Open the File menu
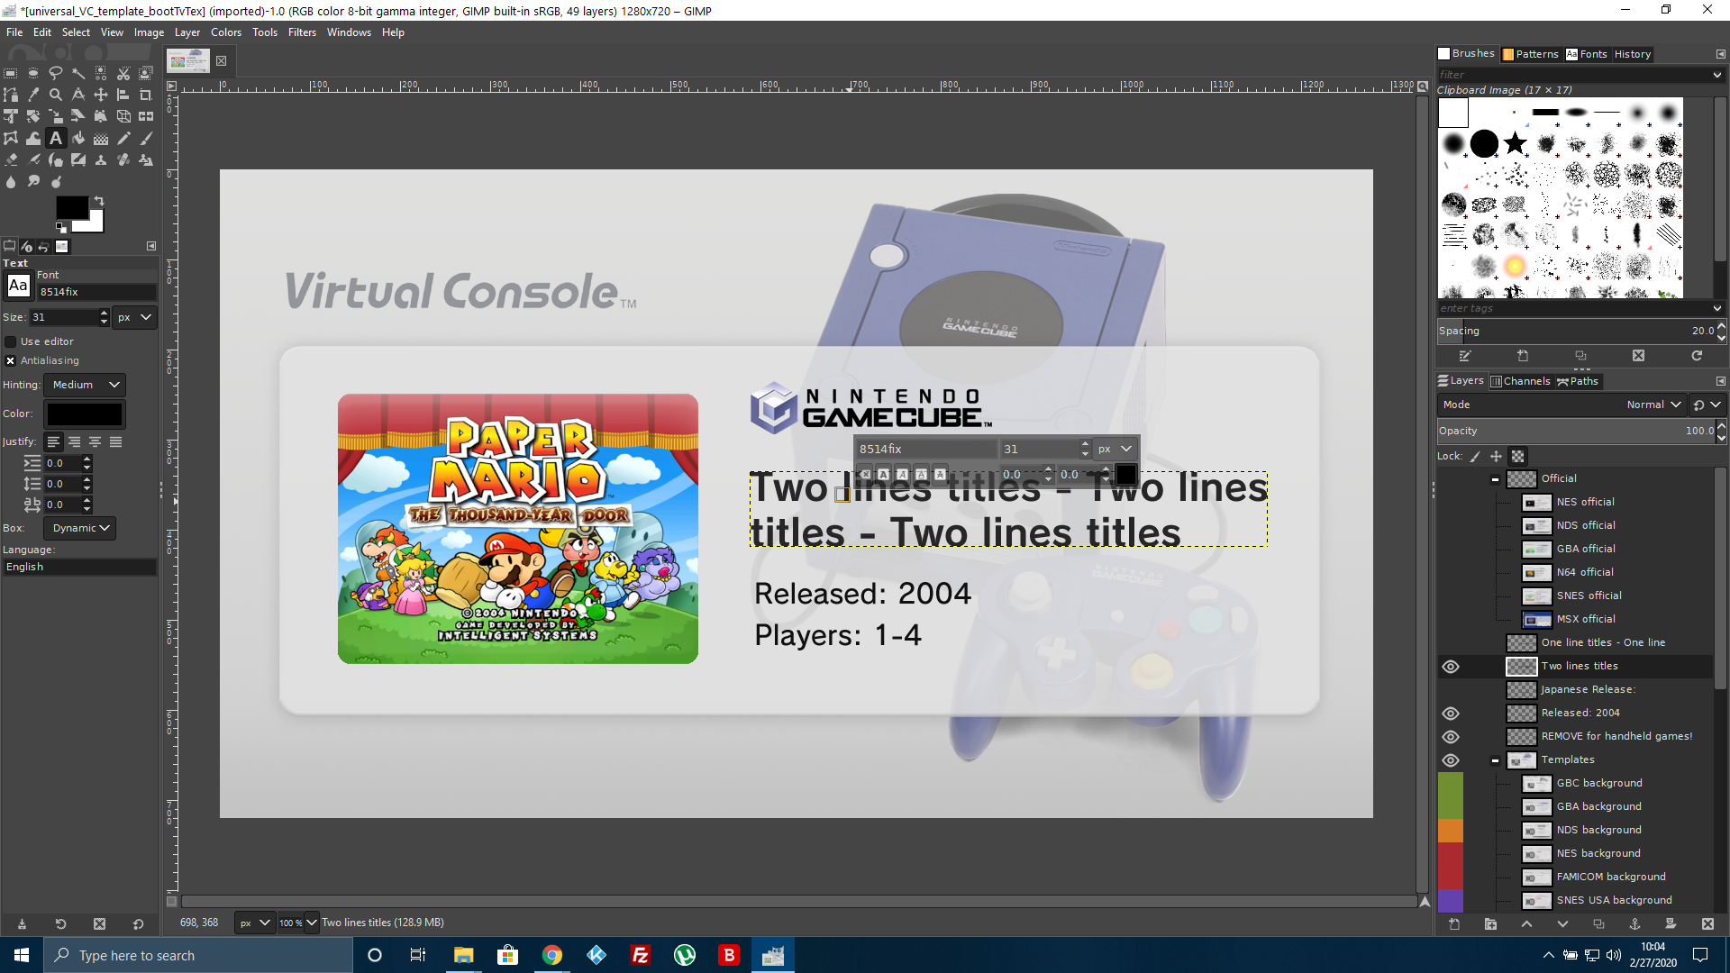1730x973 pixels. pos(14,32)
